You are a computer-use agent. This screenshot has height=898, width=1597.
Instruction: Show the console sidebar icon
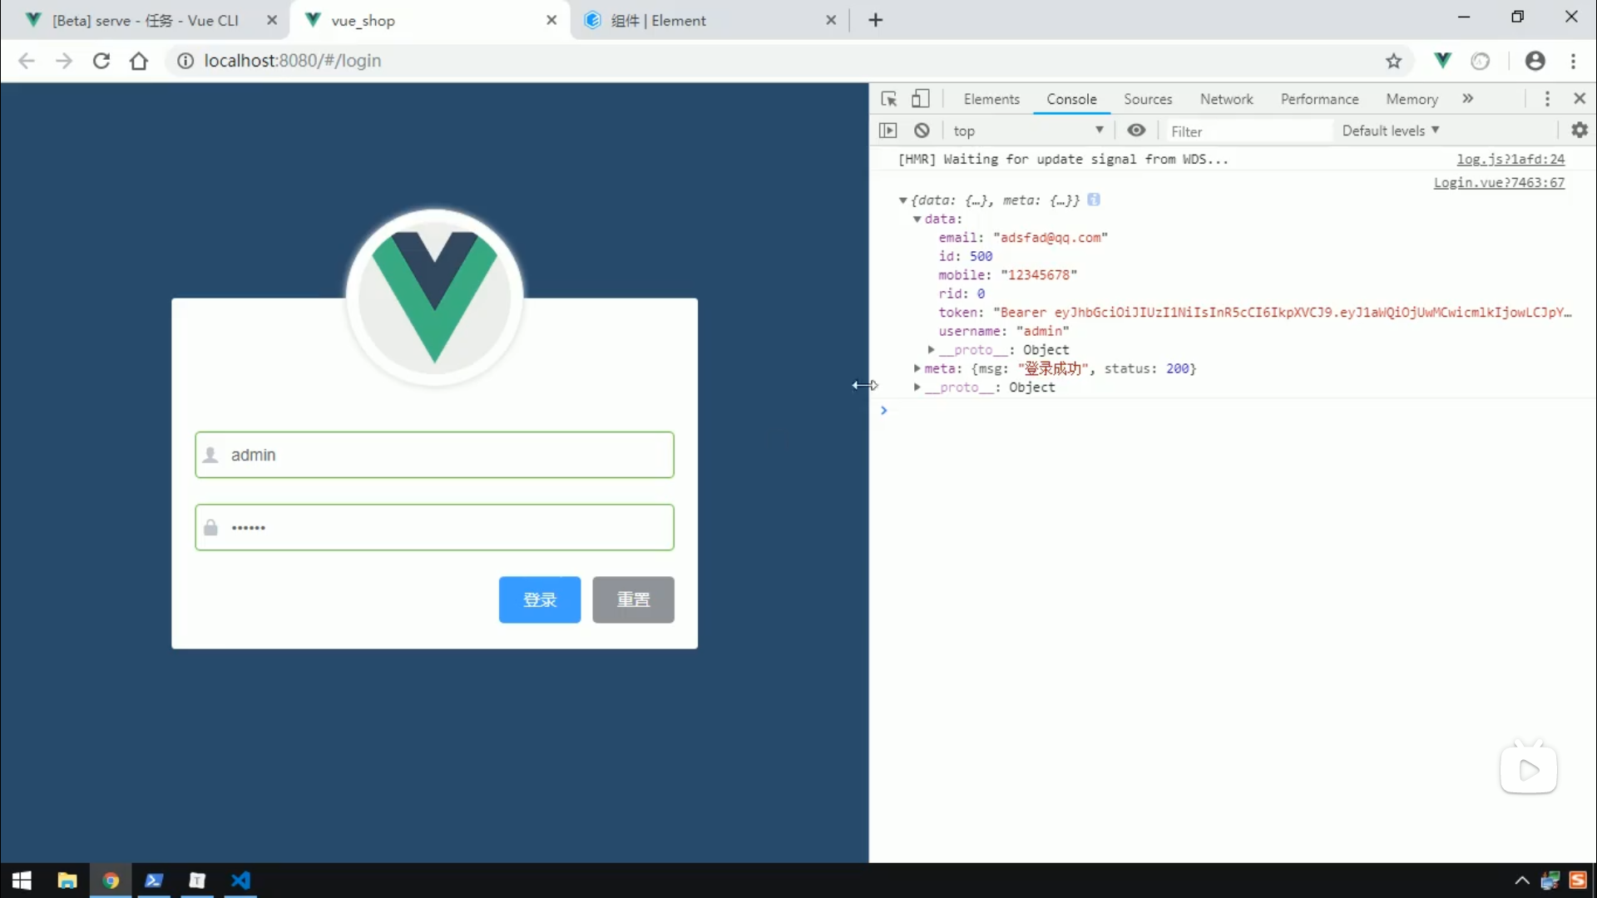pyautogui.click(x=888, y=131)
